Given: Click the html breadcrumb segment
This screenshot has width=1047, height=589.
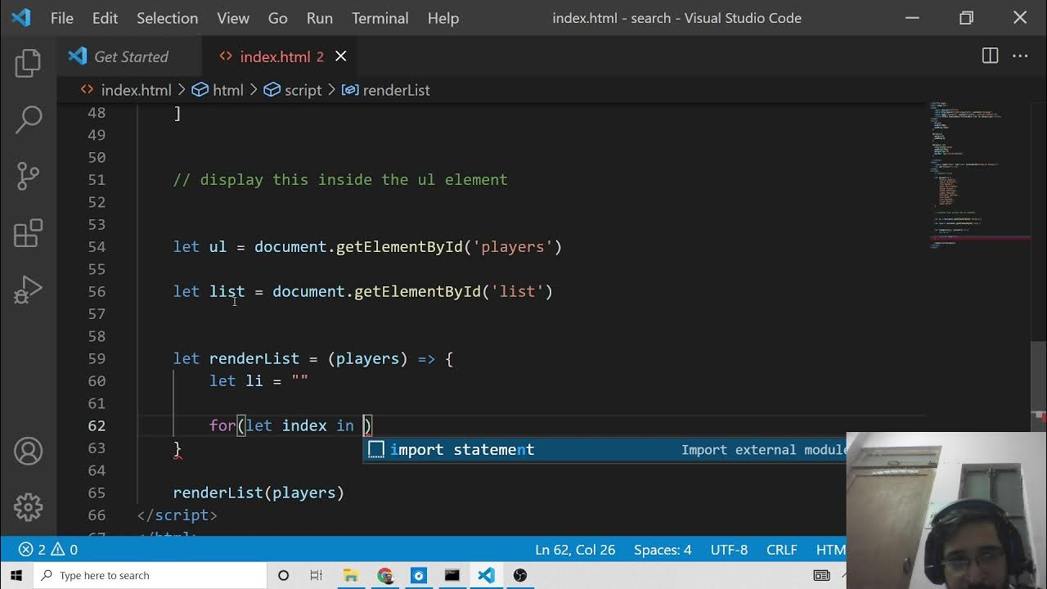Looking at the screenshot, I should pos(227,90).
